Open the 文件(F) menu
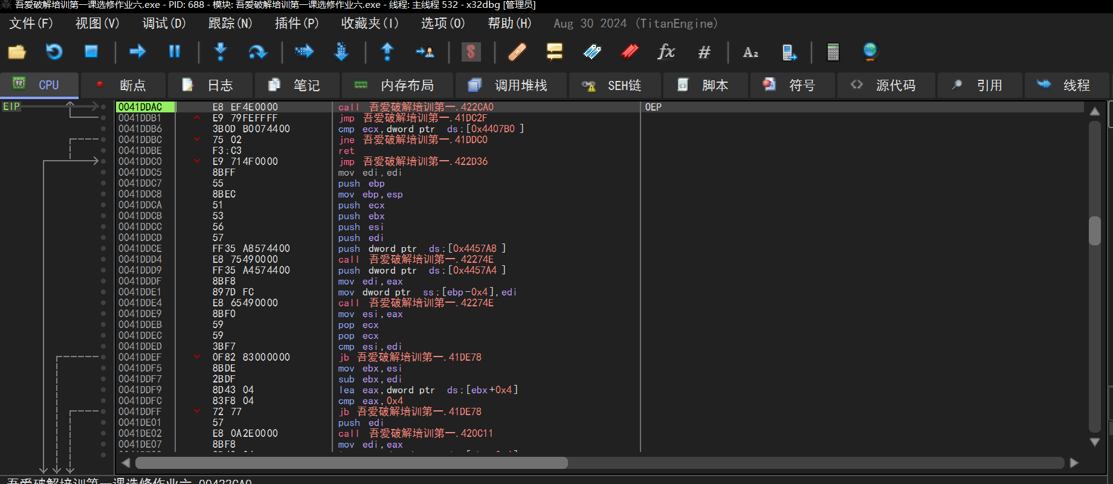The width and height of the screenshot is (1113, 484). coord(31,24)
